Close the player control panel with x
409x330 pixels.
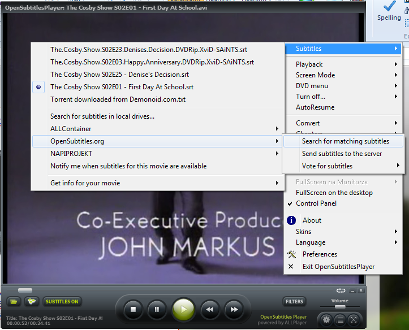click(361, 290)
